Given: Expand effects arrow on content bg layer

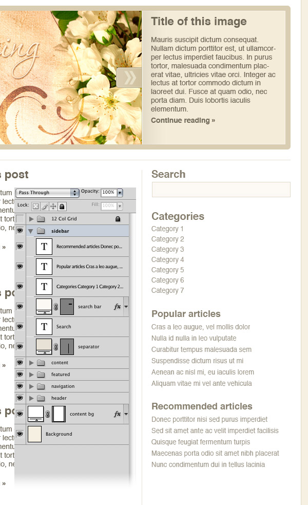Looking at the screenshot, I should [126, 414].
